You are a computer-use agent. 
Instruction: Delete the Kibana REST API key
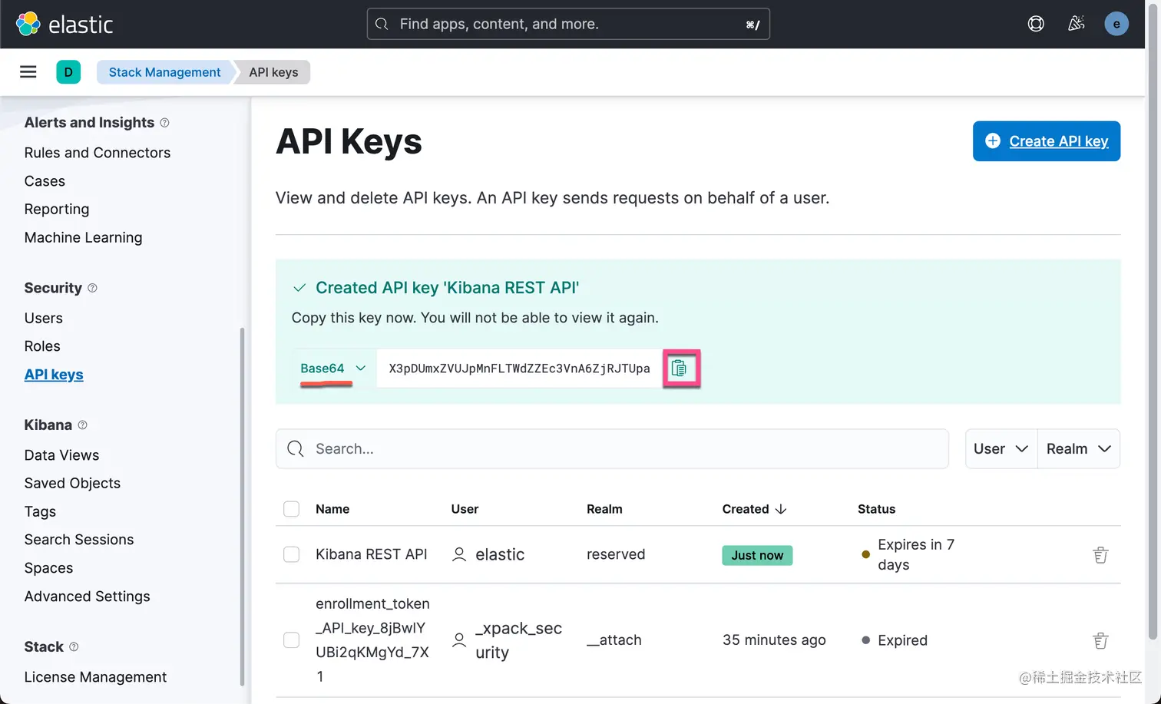(1101, 554)
